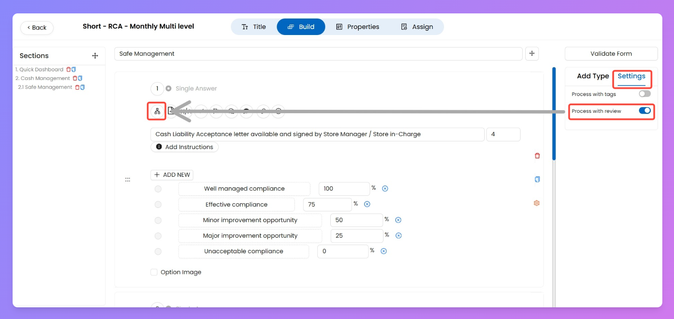
Task: Click the red trash icon for question 1
Action: pos(537,156)
